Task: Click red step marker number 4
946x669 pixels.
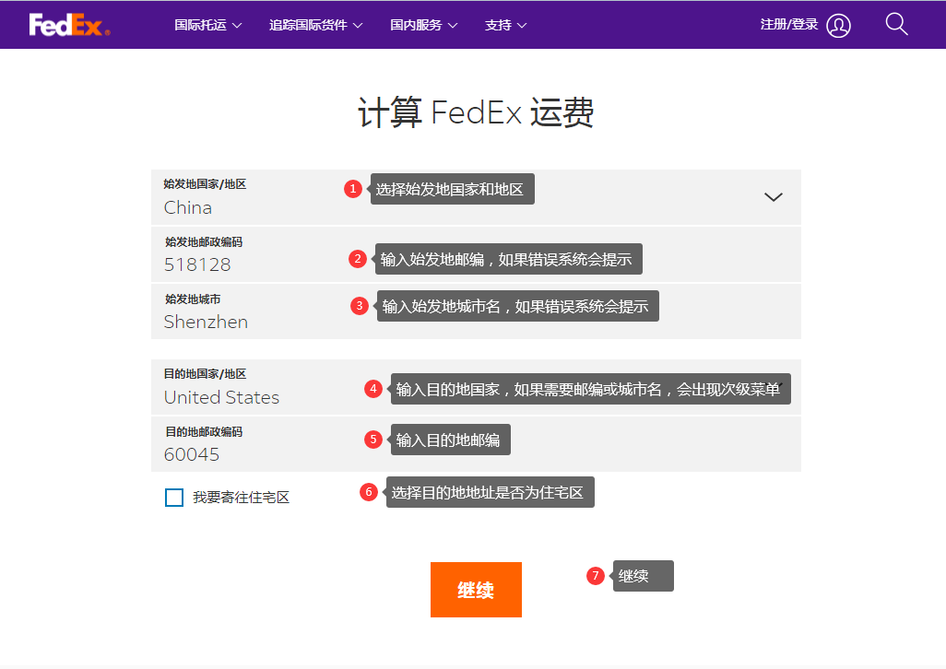Action: click(x=373, y=389)
